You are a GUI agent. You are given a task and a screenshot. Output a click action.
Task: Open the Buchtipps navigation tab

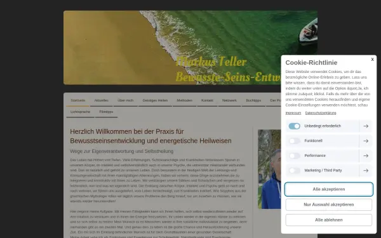tap(253, 100)
